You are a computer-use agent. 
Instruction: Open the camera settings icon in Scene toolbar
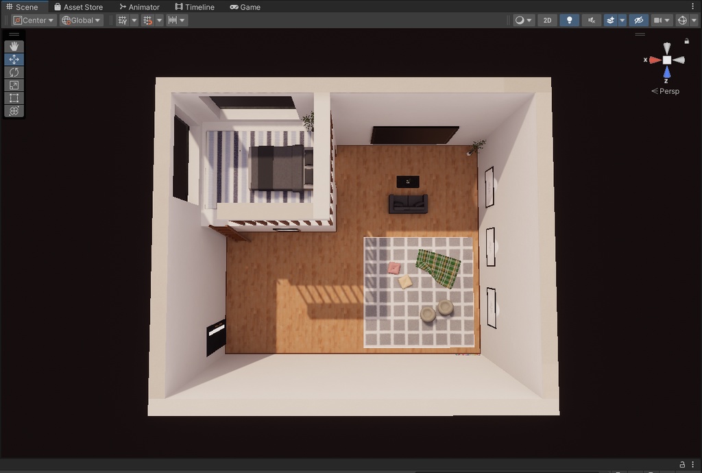(659, 20)
